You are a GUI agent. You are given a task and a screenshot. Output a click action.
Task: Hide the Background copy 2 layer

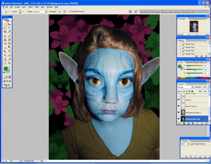pos(179,112)
